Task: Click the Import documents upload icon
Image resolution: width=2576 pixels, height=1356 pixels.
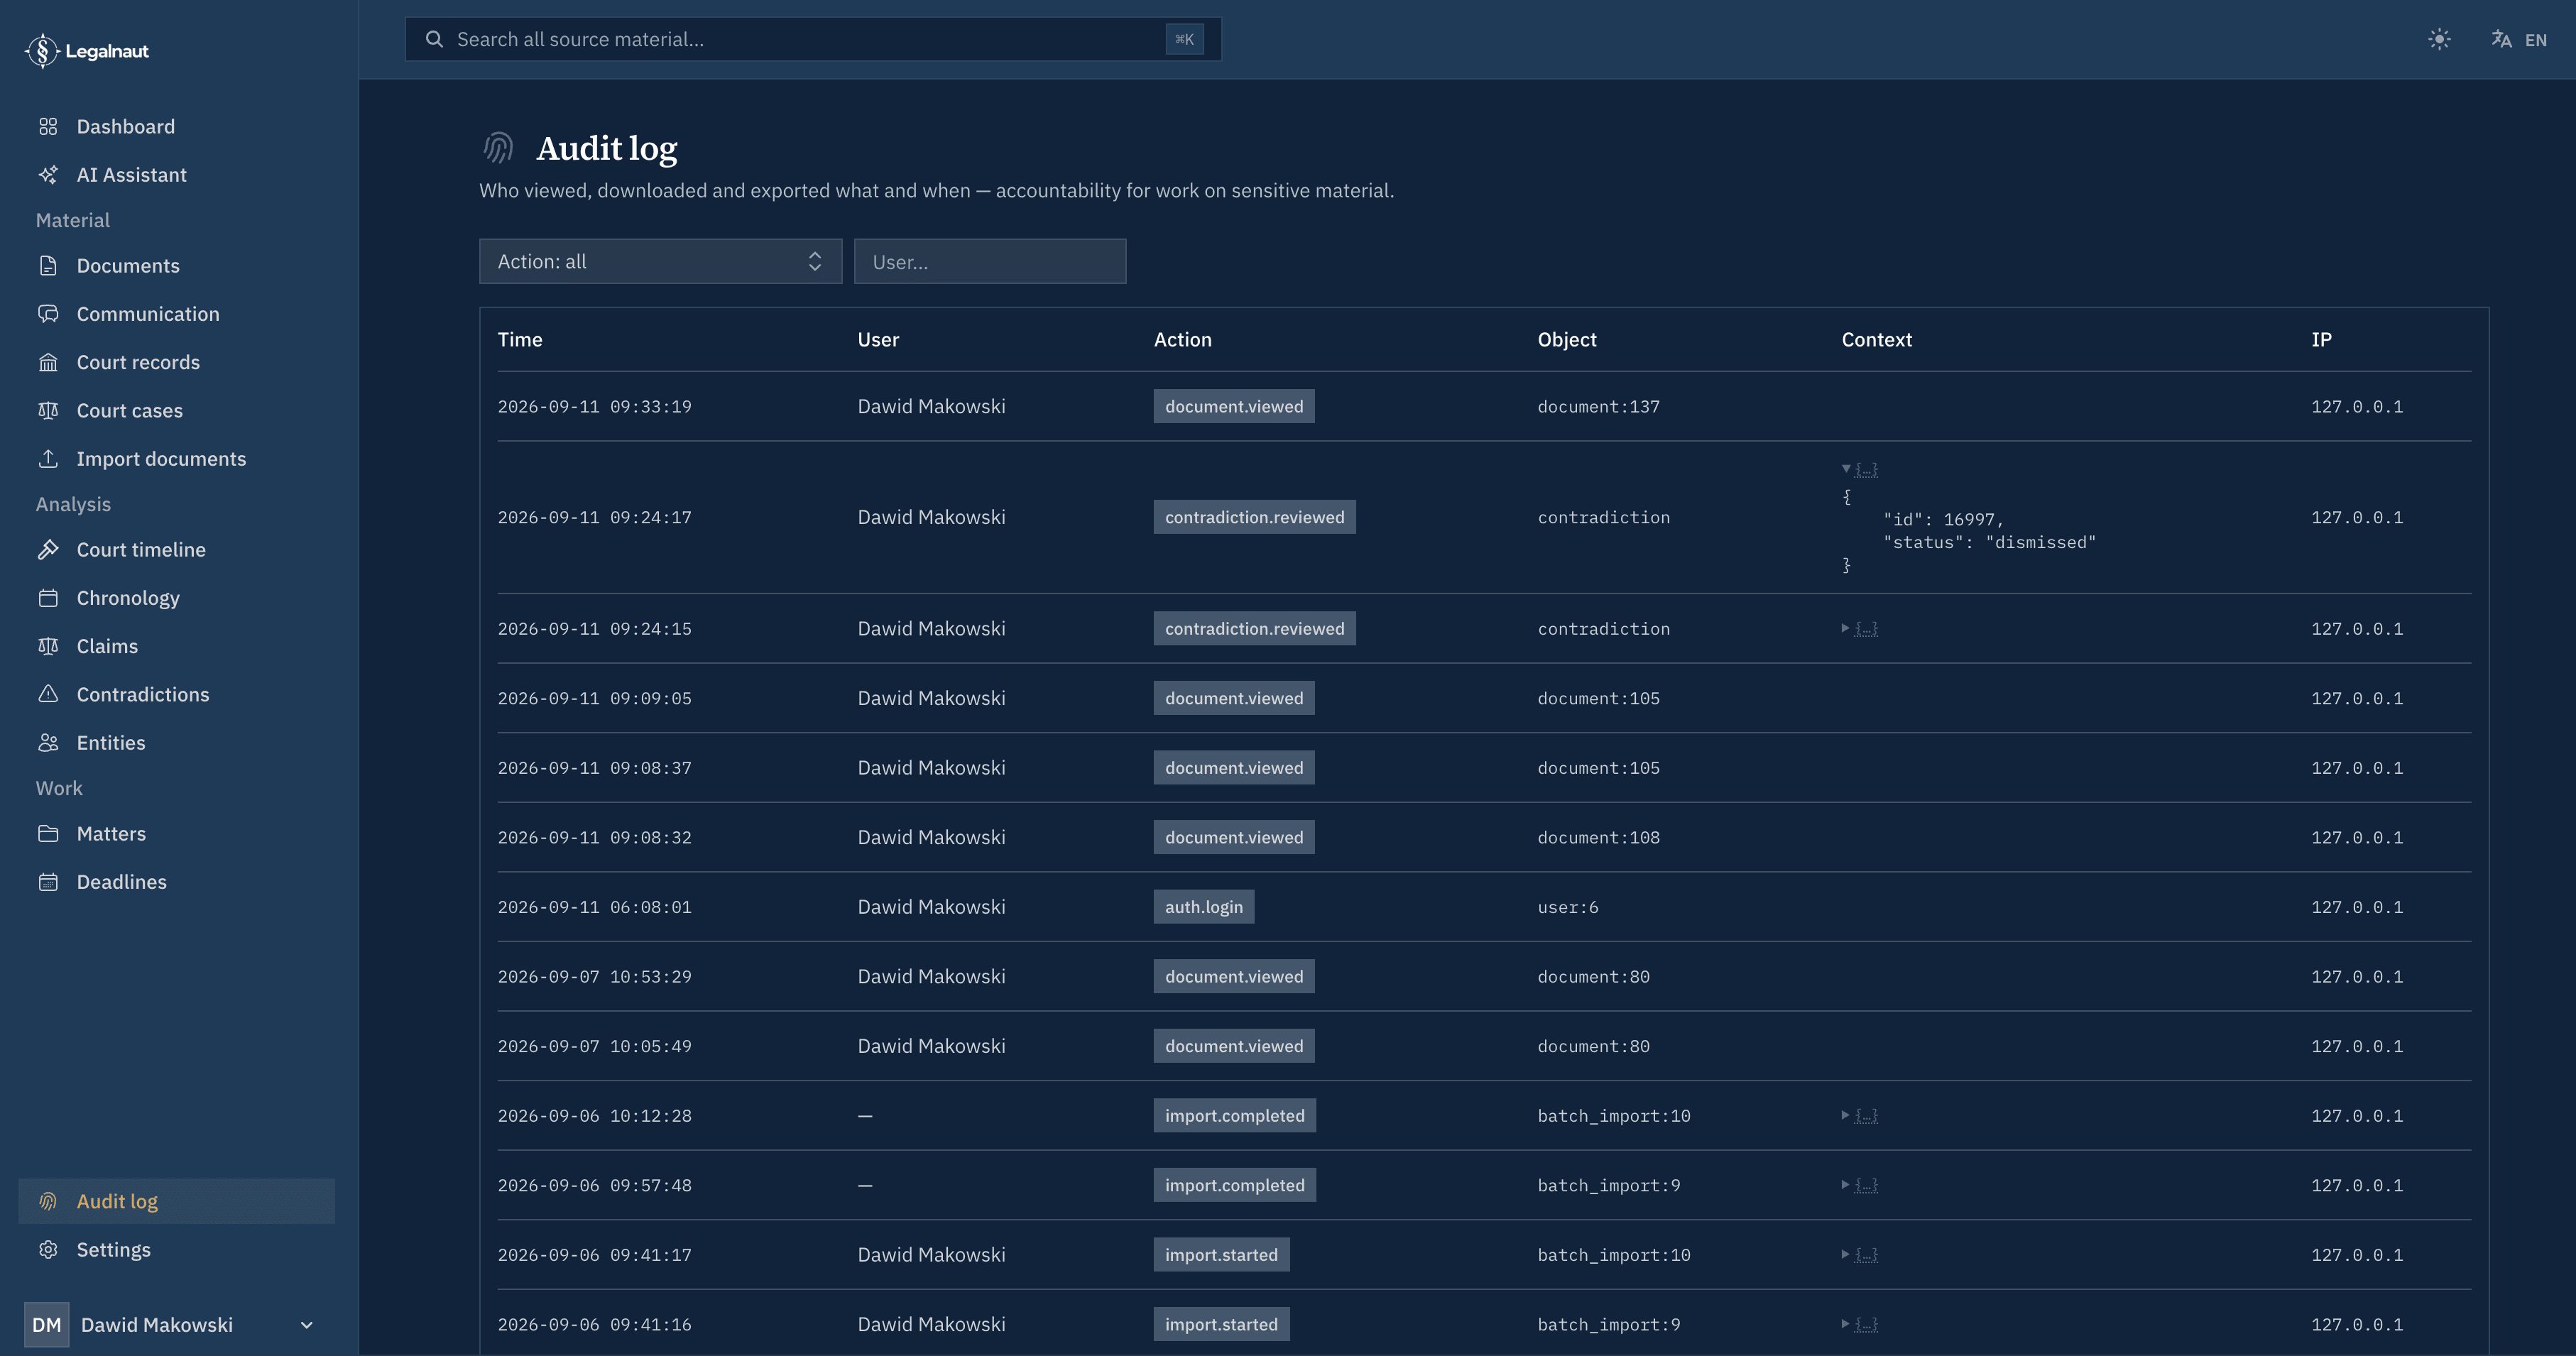Action: click(x=48, y=459)
